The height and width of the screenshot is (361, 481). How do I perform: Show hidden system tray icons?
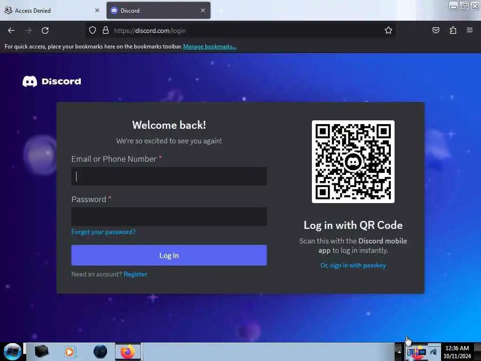tap(399, 352)
